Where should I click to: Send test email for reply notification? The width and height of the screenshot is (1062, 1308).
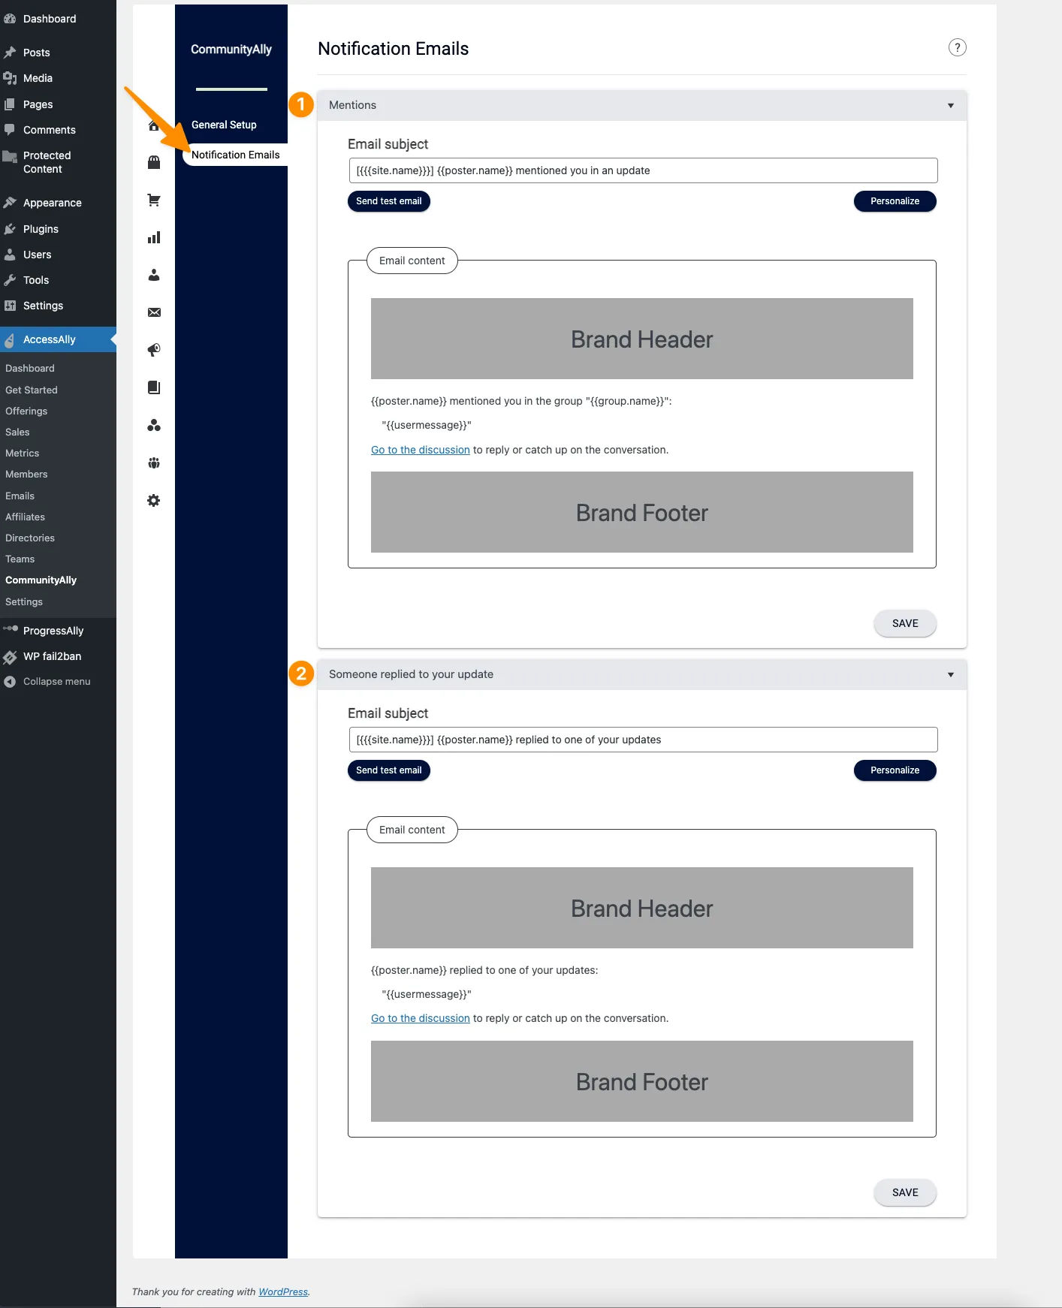tap(389, 770)
